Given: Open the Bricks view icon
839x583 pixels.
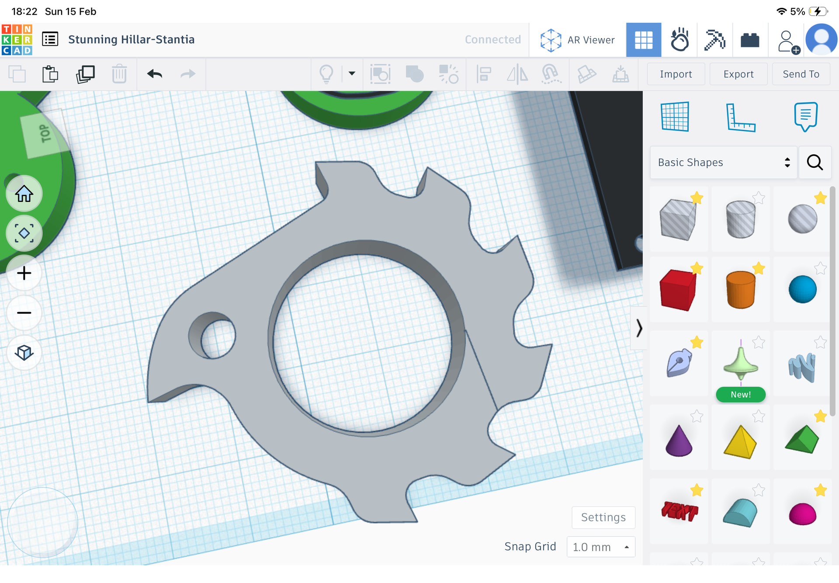Looking at the screenshot, I should pos(750,40).
